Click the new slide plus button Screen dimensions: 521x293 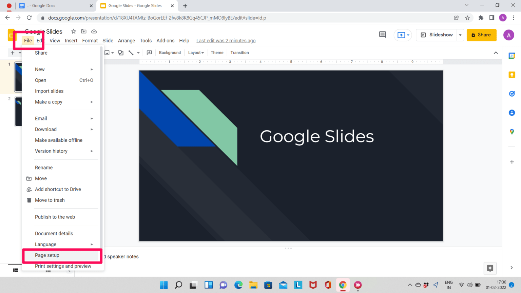(x=13, y=53)
